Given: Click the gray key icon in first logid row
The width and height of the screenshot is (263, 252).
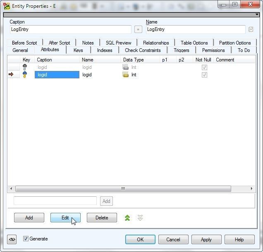Looking at the screenshot, I should [x=25, y=67].
